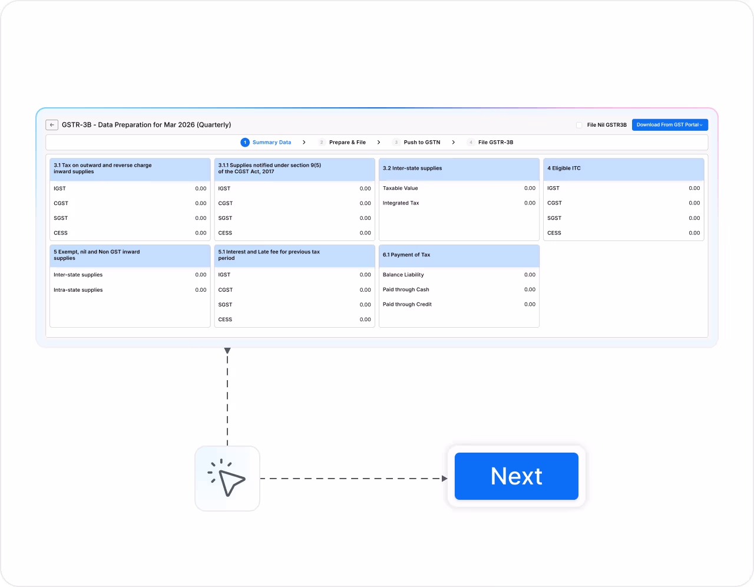Viewport: 754px width, 587px height.
Task: Click the large Next button
Action: tap(517, 476)
